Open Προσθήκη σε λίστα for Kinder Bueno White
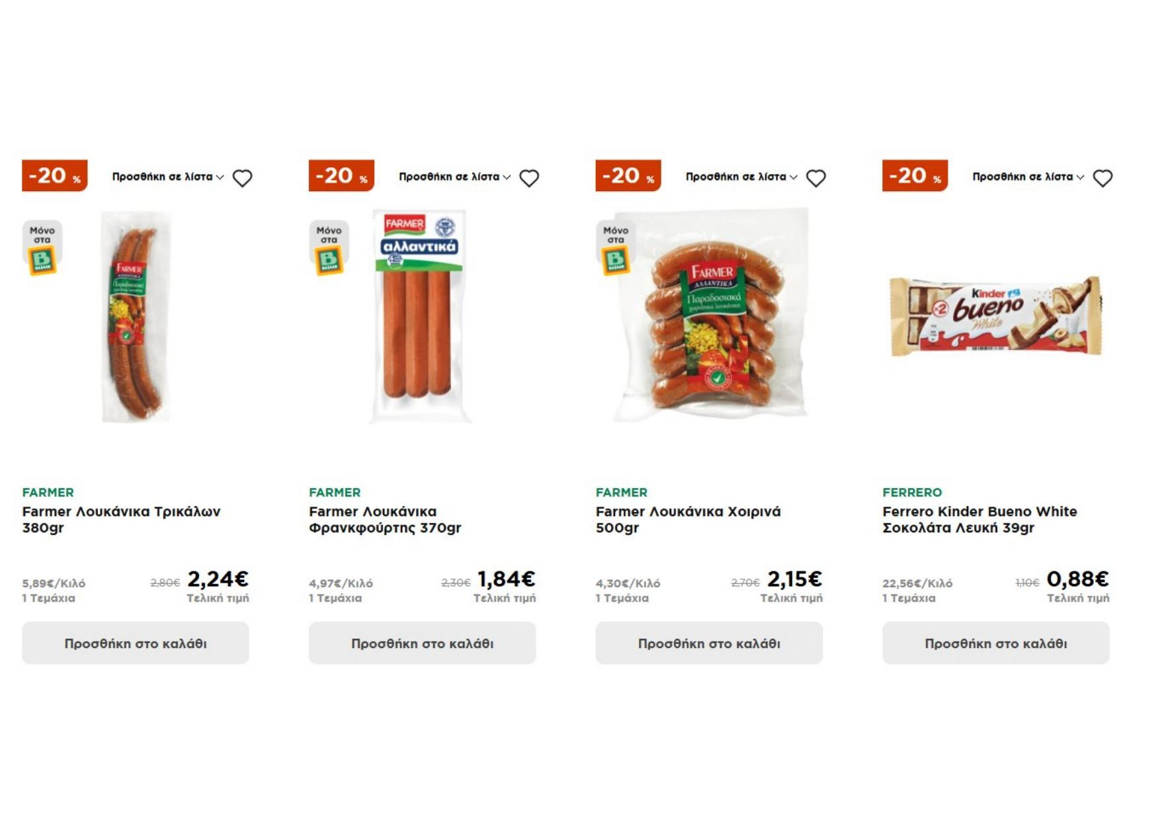 click(x=1028, y=177)
